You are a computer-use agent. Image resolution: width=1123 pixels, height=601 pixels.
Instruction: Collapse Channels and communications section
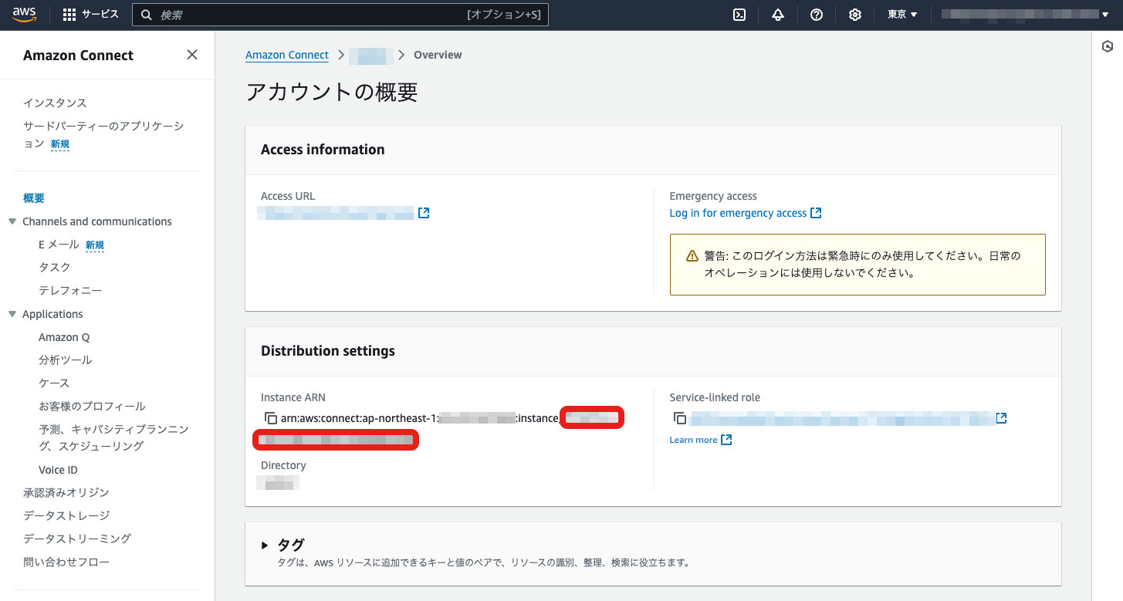(12, 221)
